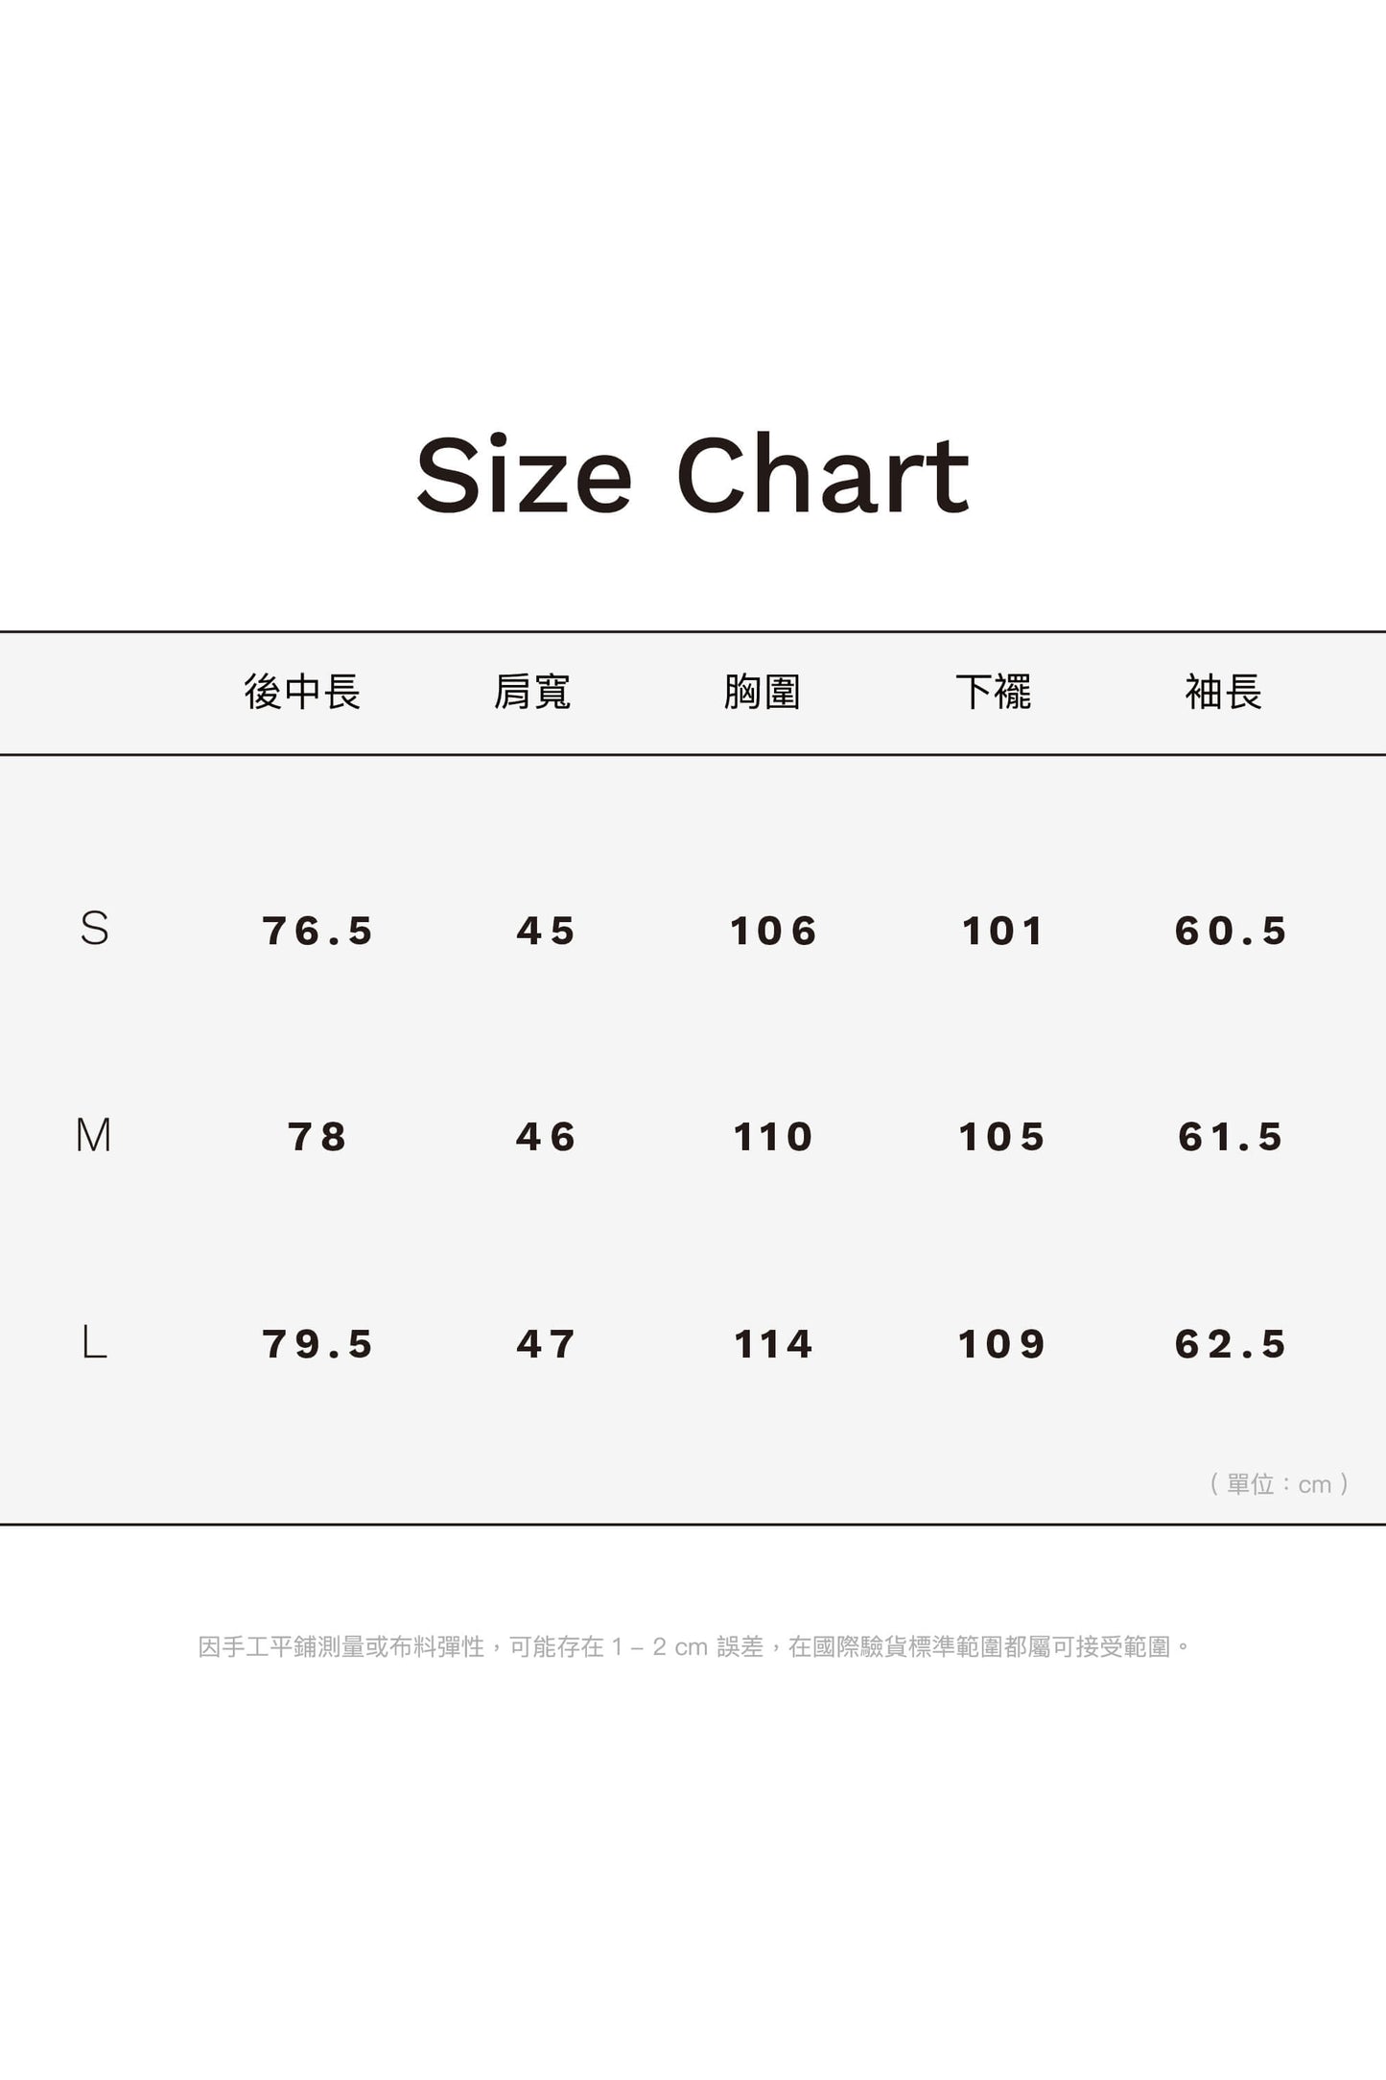
Task: Click the 60.5 sleeve length value
Action: pyautogui.click(x=1231, y=931)
